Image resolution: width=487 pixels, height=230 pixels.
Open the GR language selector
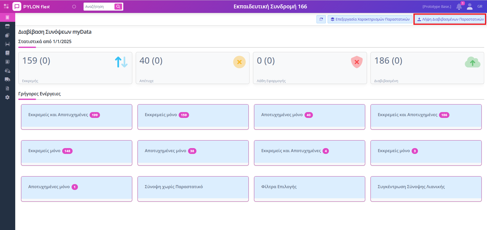click(x=480, y=7)
